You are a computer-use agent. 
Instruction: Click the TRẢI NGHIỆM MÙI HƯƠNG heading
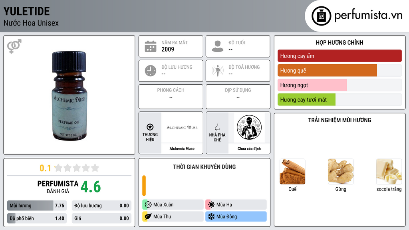point(340,120)
